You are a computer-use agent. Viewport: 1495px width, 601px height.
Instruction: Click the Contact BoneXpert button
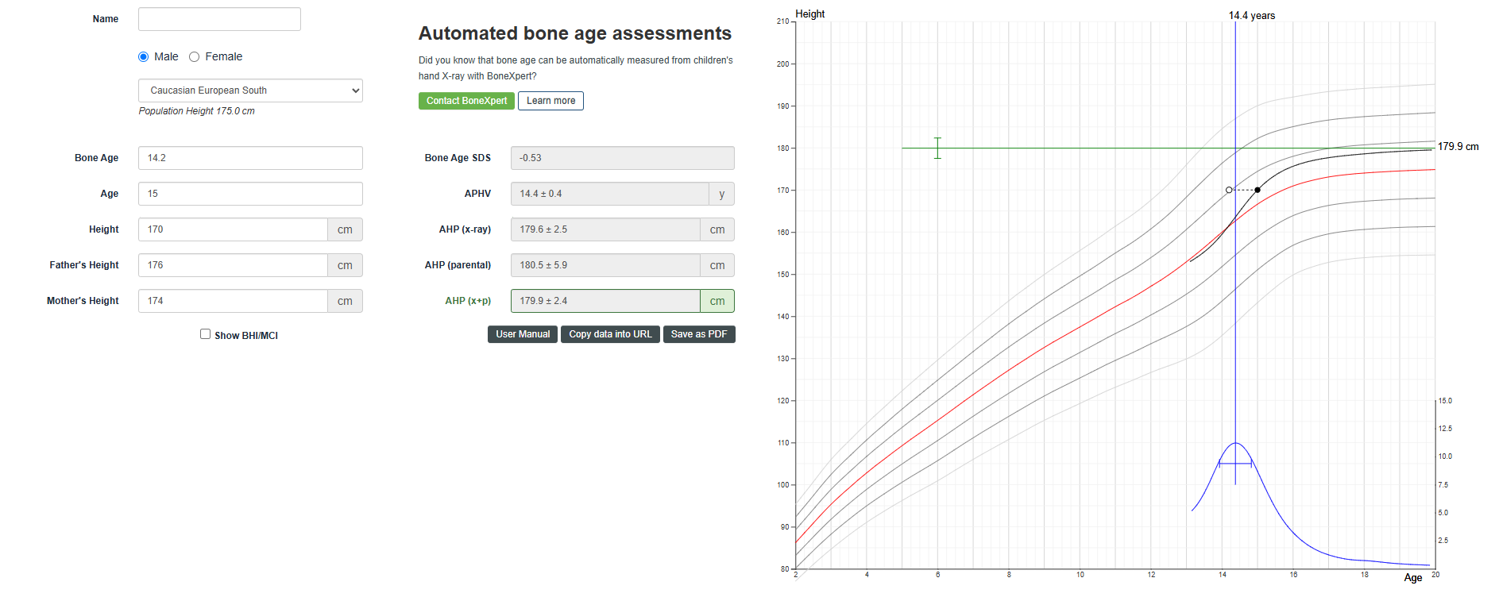466,101
